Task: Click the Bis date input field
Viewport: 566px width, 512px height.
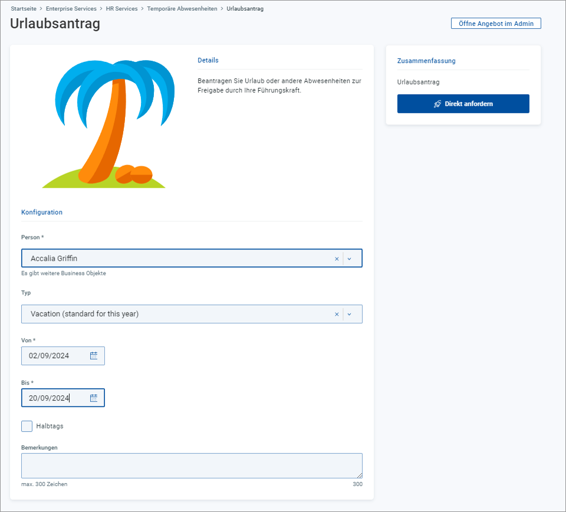Action: tap(63, 398)
